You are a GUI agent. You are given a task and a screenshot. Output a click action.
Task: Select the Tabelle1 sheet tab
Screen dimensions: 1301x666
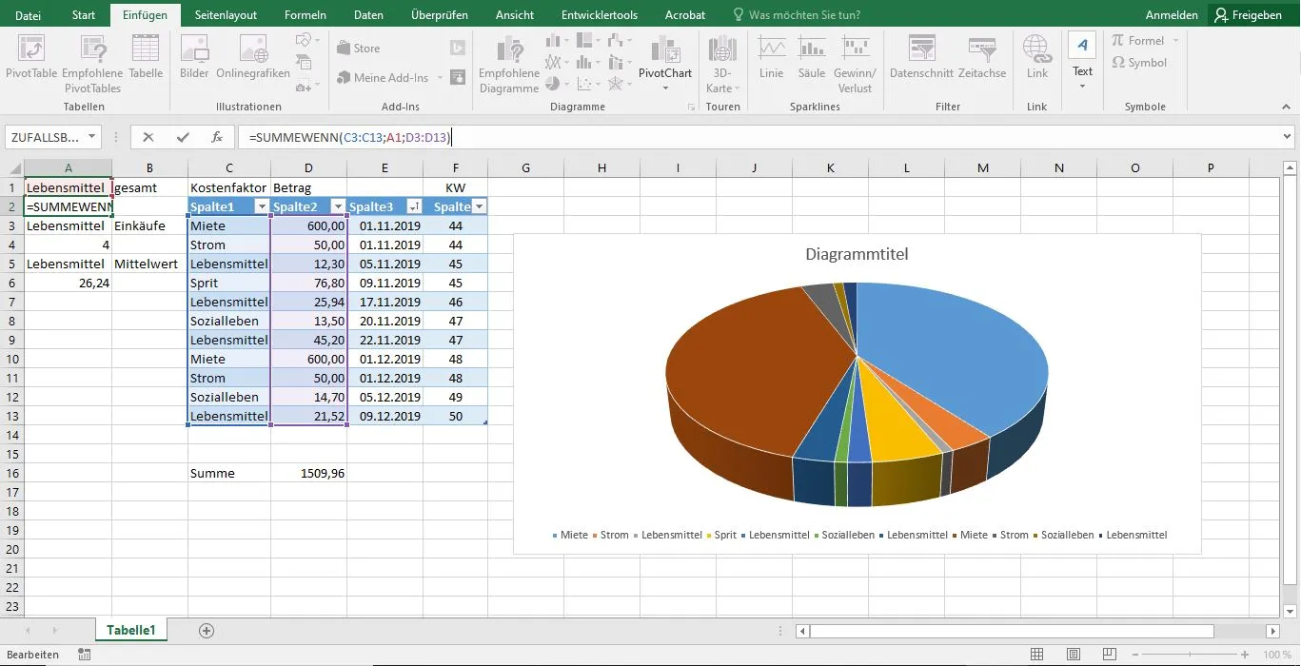(x=130, y=629)
